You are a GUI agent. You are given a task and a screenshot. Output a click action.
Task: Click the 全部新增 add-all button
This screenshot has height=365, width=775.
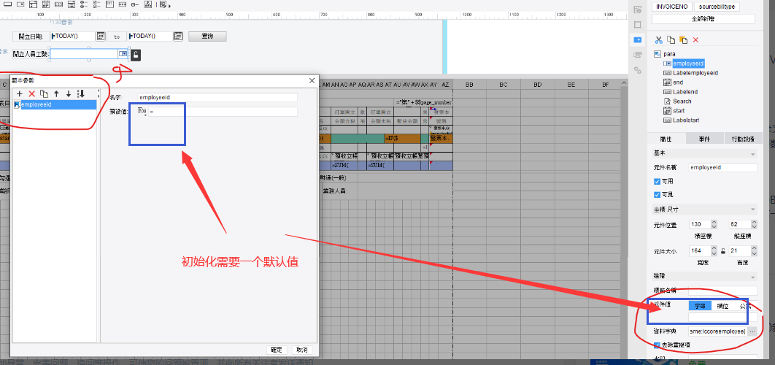click(x=703, y=19)
